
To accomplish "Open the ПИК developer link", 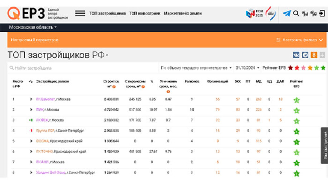I will coord(40,110).
